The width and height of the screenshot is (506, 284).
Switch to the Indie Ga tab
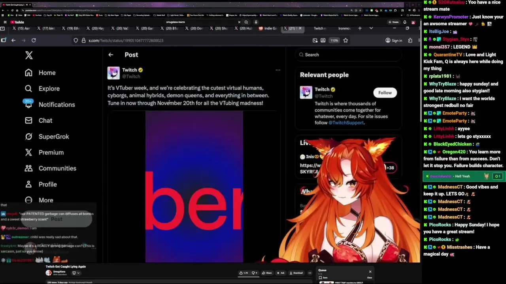[x=268, y=28]
